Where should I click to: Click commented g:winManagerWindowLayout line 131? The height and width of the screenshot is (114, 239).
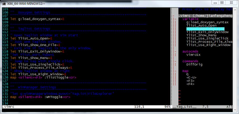pos(62,94)
